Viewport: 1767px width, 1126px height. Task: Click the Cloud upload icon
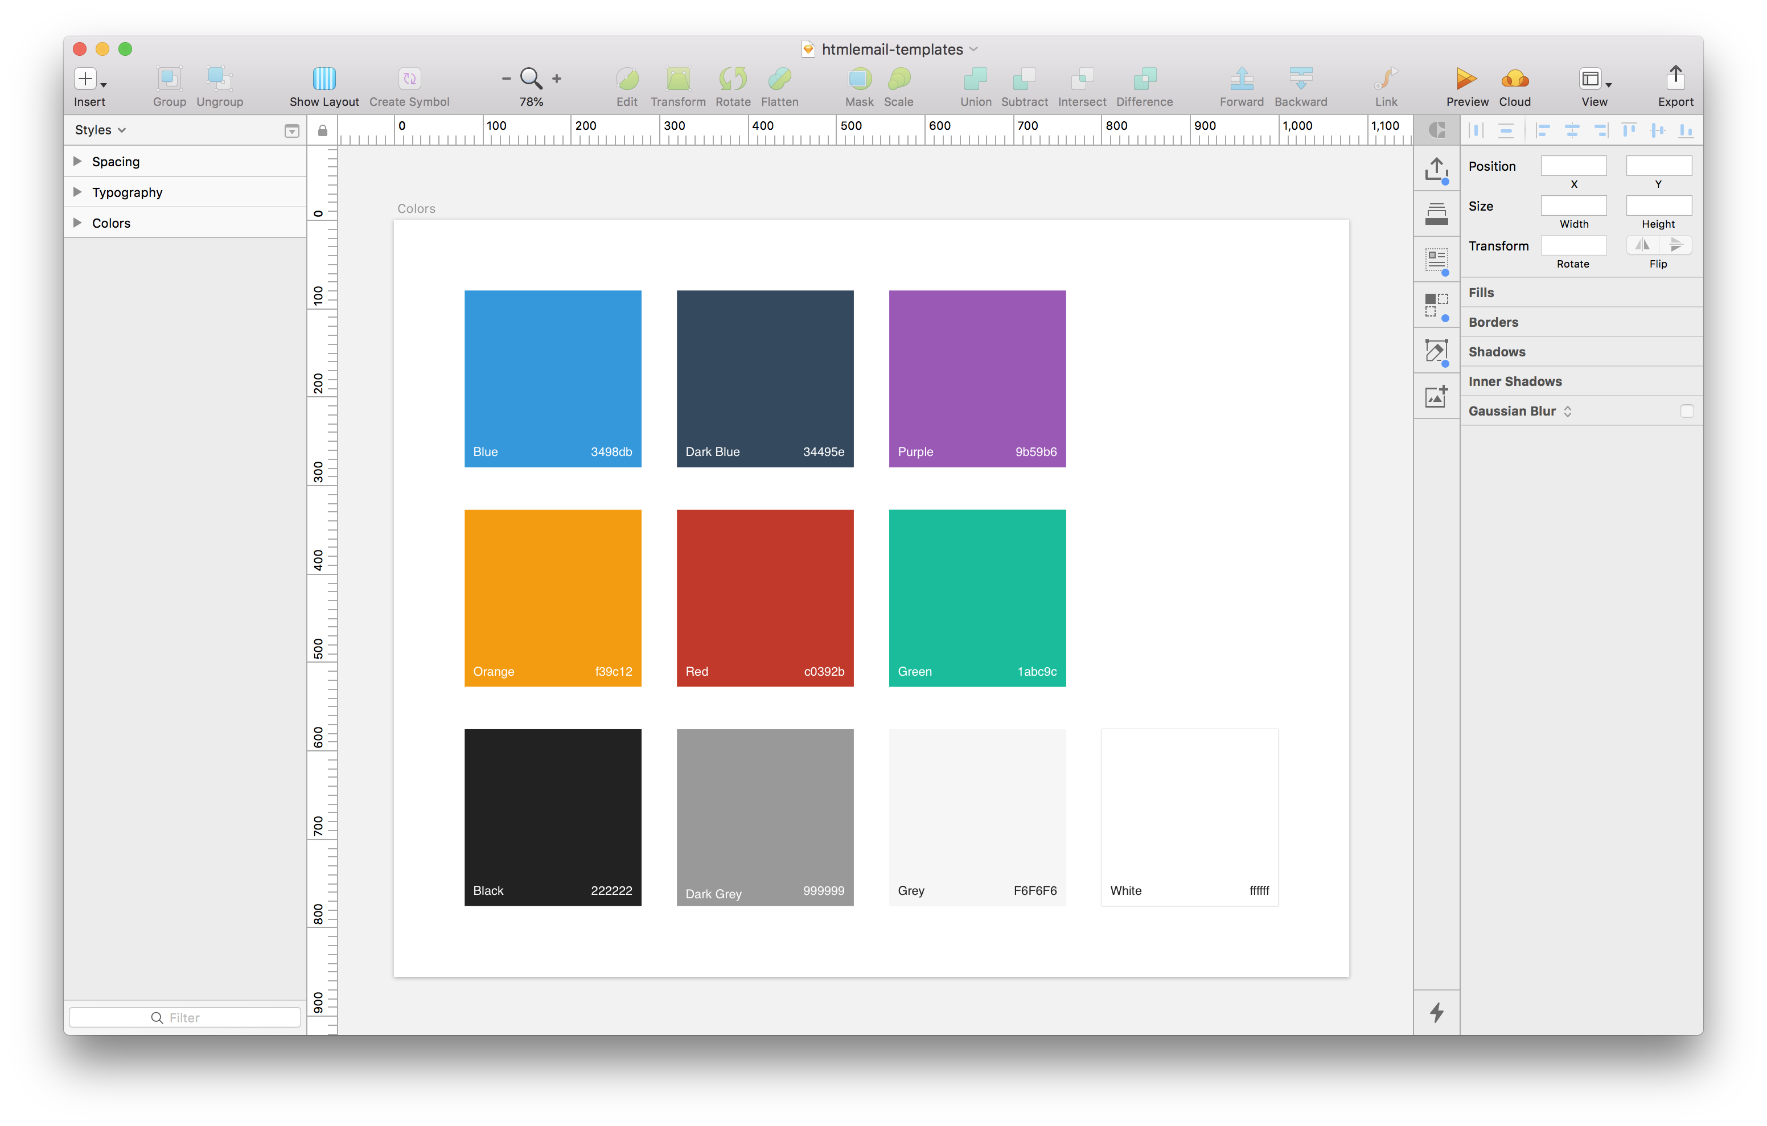tap(1515, 79)
